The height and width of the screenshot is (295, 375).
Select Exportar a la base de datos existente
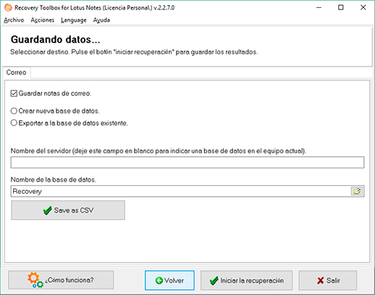[x=14, y=123]
